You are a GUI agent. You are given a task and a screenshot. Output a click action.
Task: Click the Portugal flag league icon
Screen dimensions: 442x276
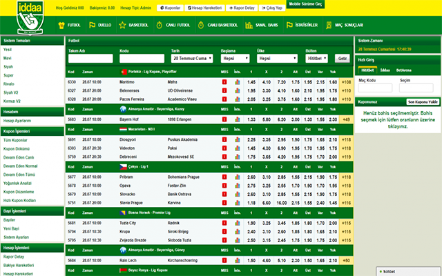122,71
